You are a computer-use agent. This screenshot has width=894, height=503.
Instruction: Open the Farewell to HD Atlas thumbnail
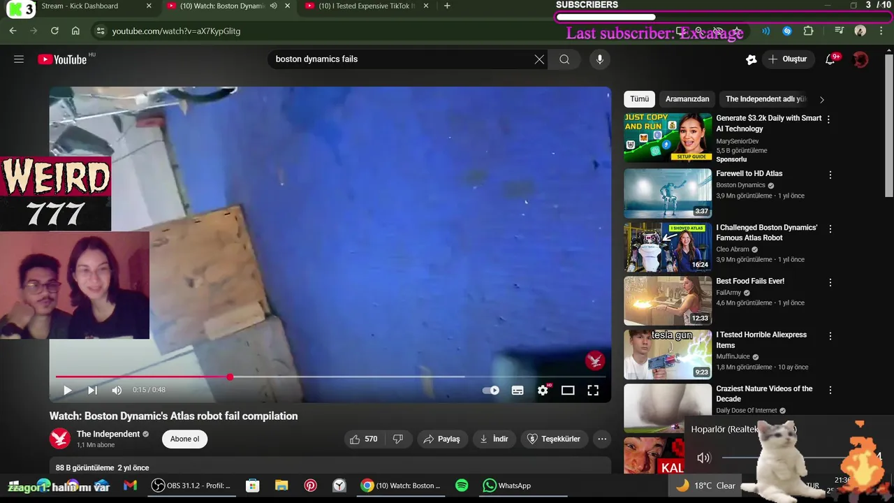click(668, 193)
